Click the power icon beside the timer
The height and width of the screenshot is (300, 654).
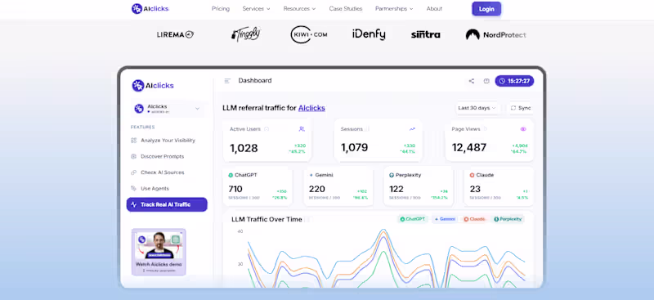tap(486, 81)
